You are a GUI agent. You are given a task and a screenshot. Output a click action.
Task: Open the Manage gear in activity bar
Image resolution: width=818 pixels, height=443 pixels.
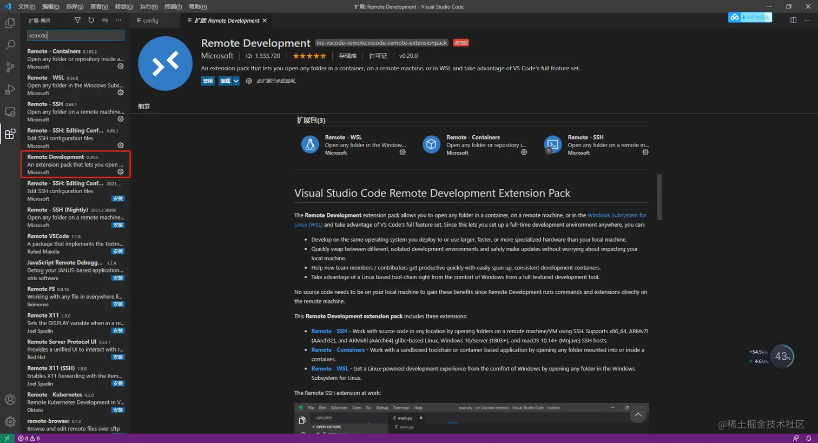10,422
